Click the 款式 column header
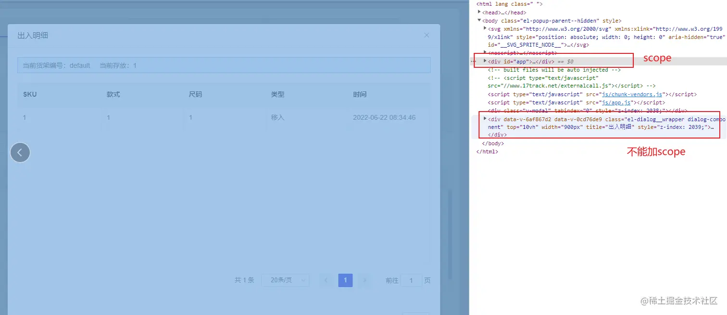This screenshot has height=315, width=727. tap(113, 94)
